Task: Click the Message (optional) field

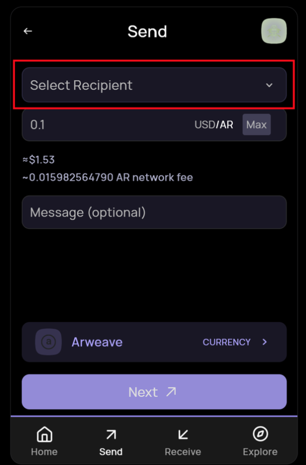Action: (x=154, y=212)
